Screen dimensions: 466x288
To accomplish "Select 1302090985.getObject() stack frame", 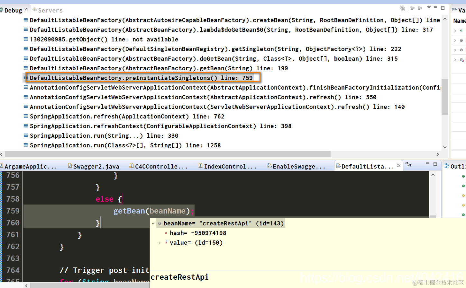I will (104, 39).
